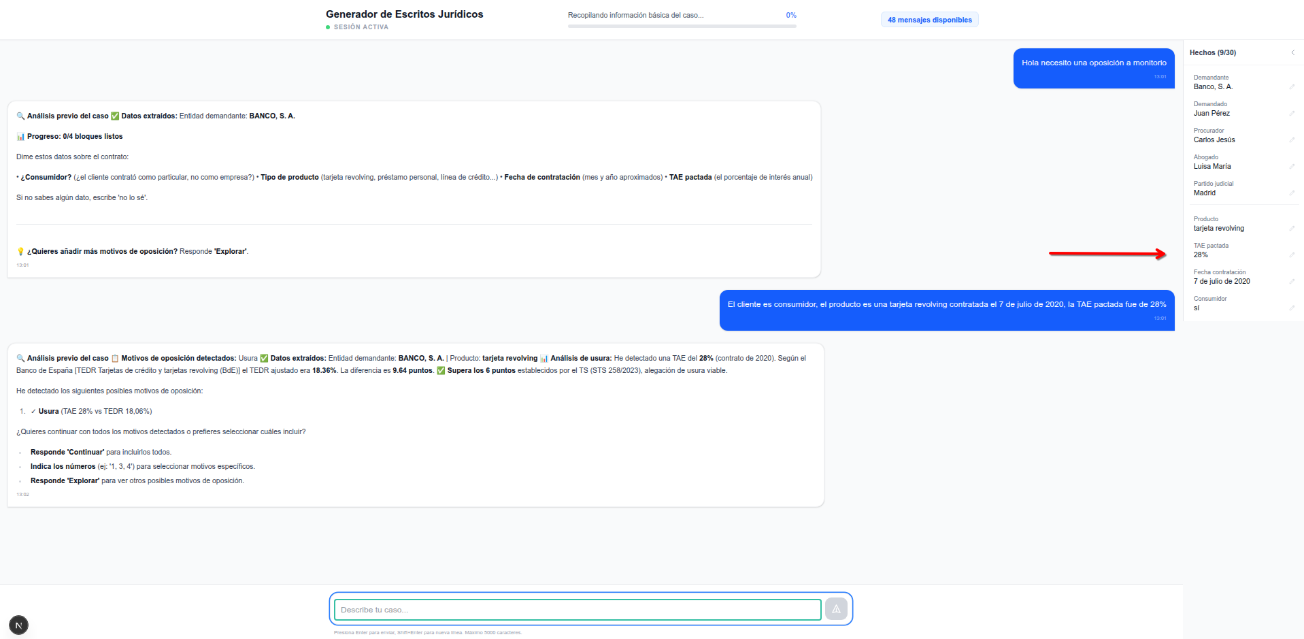Click the paper-plane send icon

[x=836, y=609]
